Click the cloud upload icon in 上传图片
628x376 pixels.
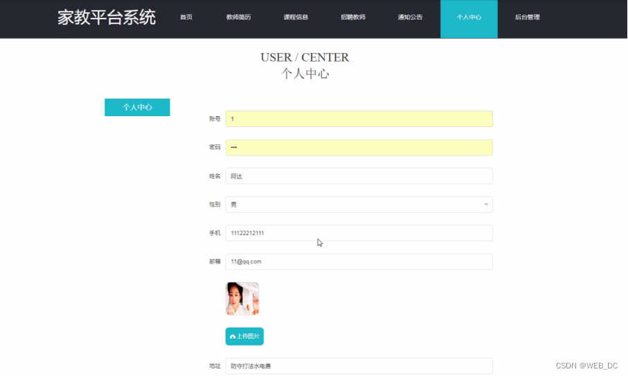(233, 337)
